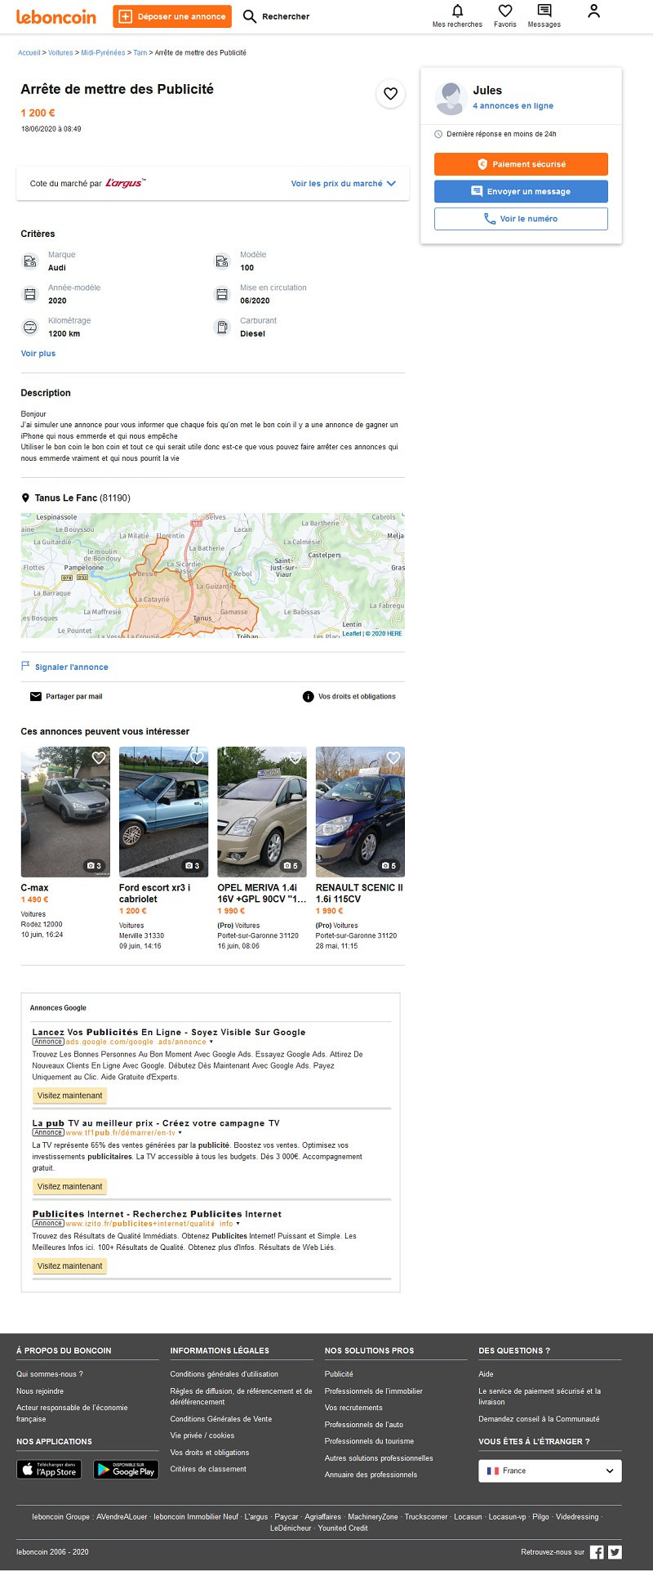Click the L'argus logo

point(126,183)
